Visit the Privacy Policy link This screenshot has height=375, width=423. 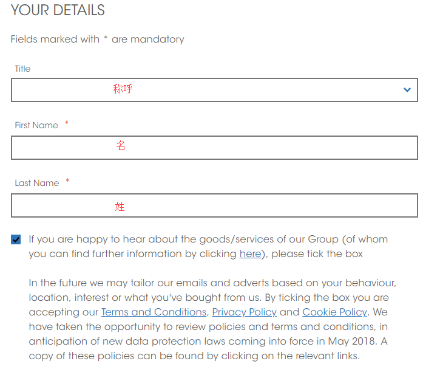(x=244, y=312)
